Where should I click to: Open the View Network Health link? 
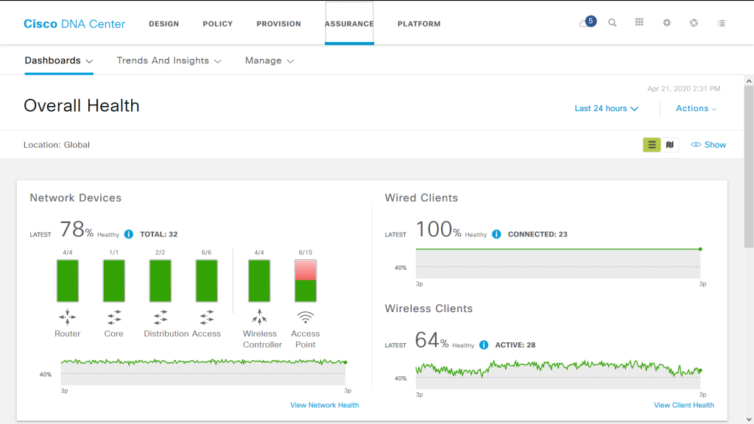click(325, 406)
